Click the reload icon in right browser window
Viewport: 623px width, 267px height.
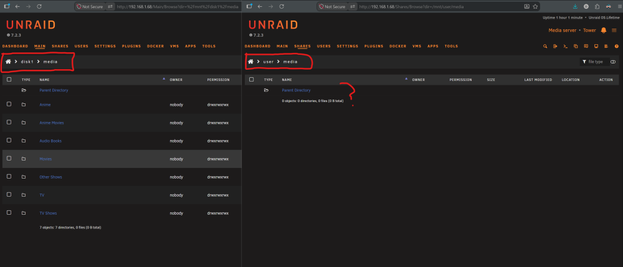point(282,7)
